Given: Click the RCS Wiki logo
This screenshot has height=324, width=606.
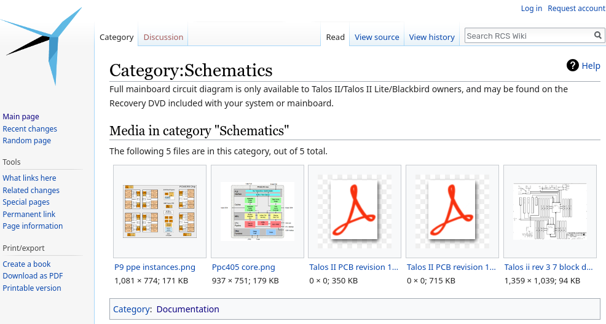Looking at the screenshot, I should (x=42, y=46).
